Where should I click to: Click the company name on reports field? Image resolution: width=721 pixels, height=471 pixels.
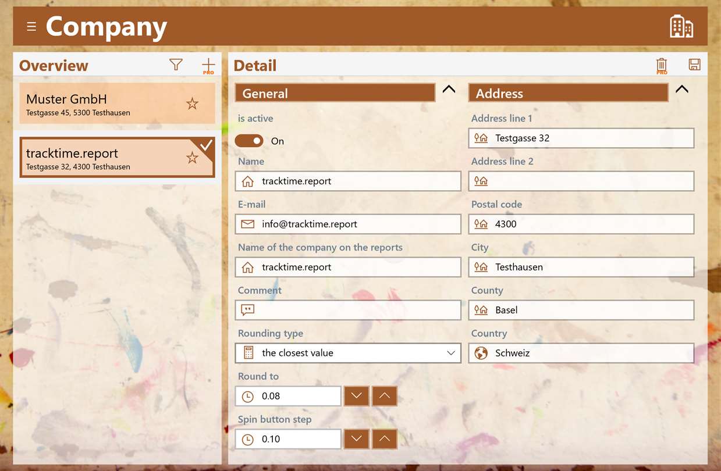pos(348,267)
